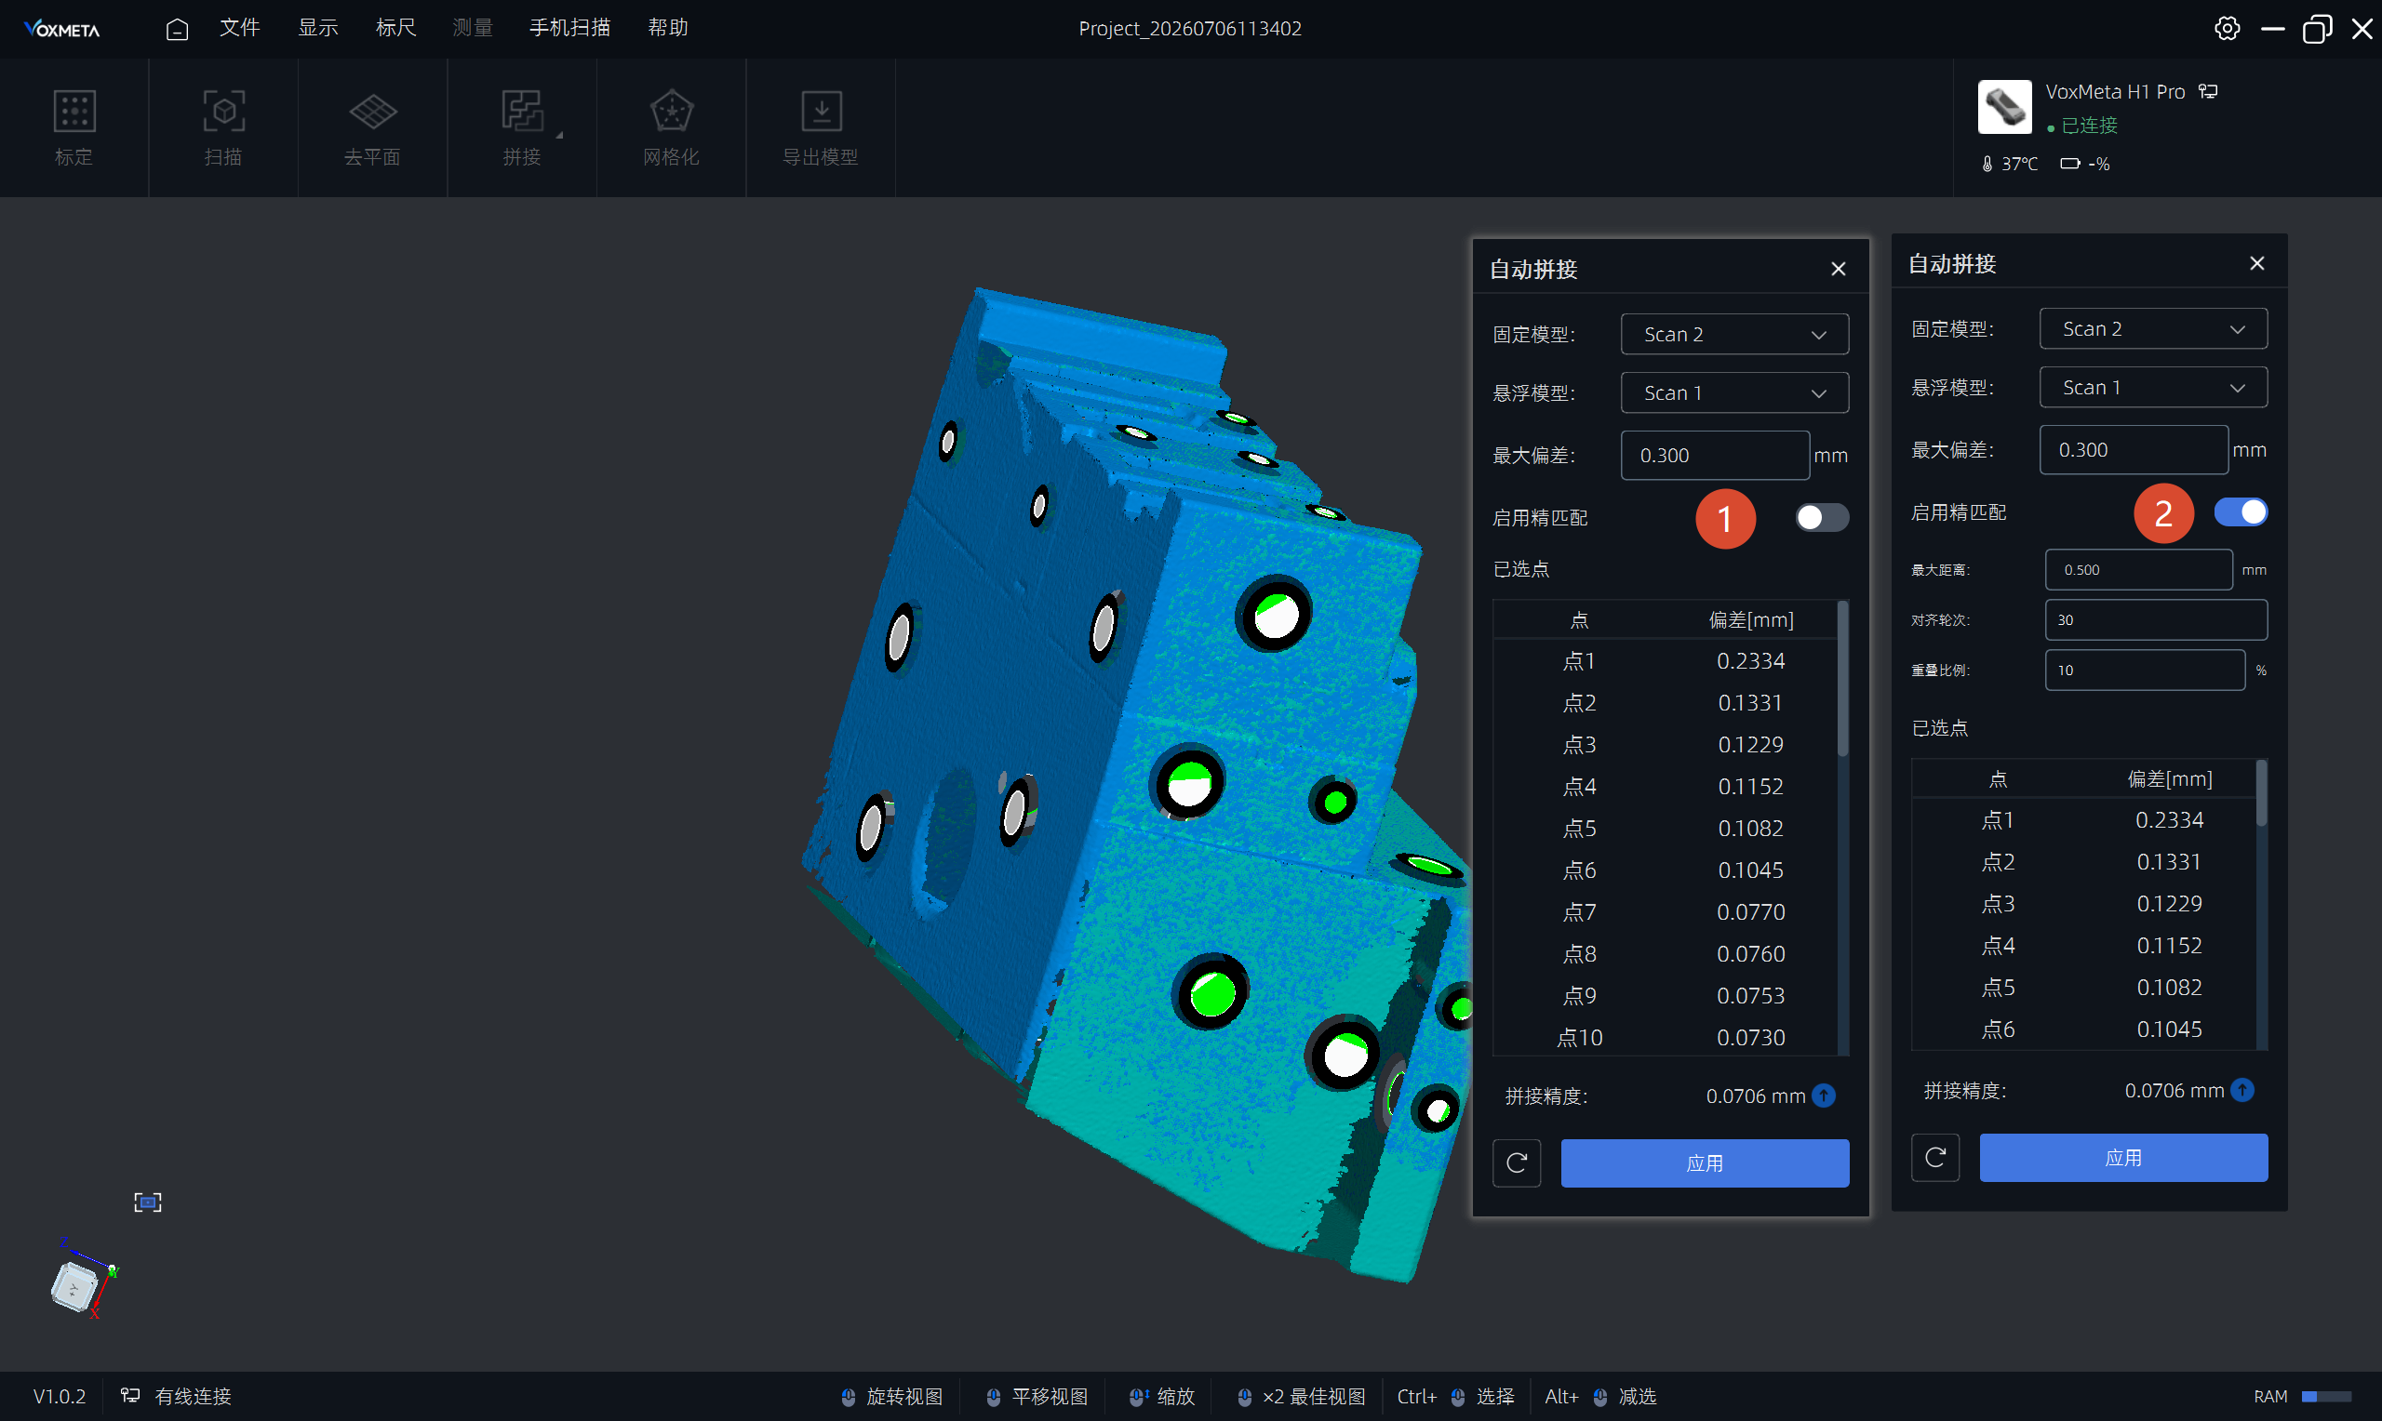Close the left 自动拼接 panel
Screen dimensions: 2382x1421
click(1838, 269)
